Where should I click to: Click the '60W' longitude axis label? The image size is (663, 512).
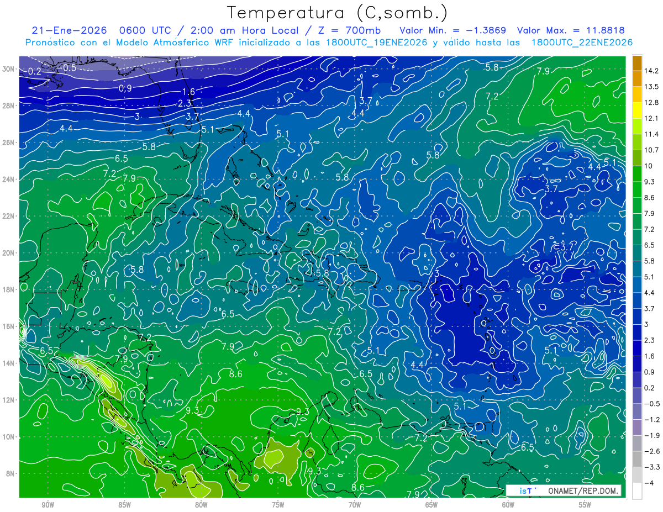(x=508, y=505)
